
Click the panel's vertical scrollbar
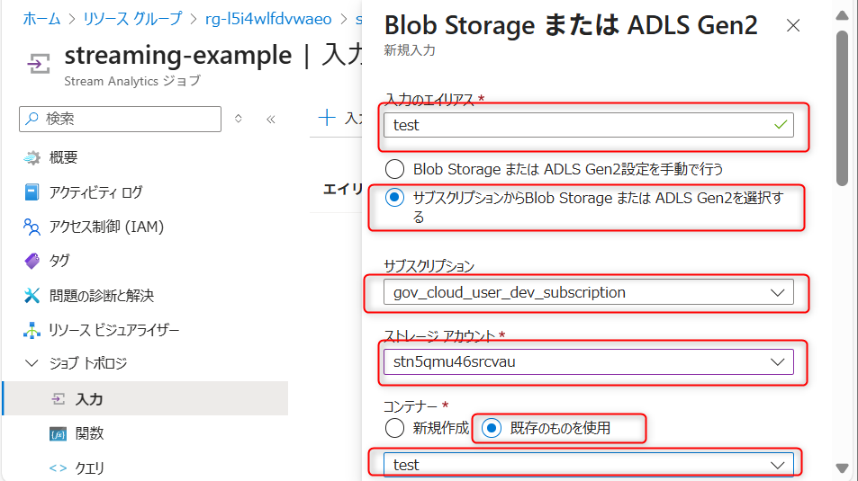842,108
